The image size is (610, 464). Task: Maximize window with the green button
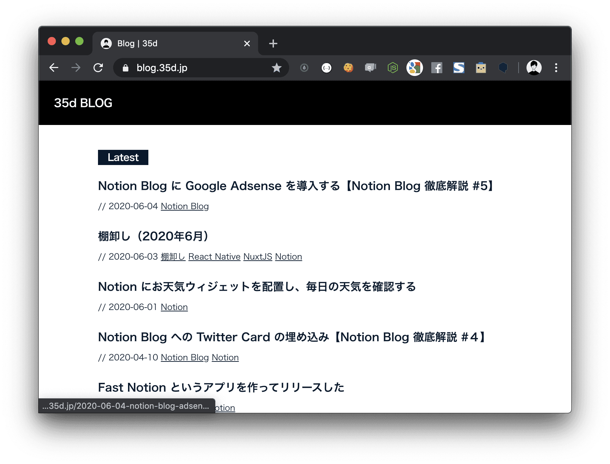click(x=79, y=41)
